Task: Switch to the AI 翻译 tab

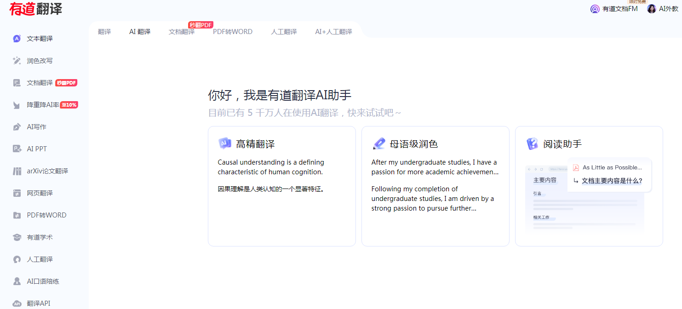Action: coord(139,31)
